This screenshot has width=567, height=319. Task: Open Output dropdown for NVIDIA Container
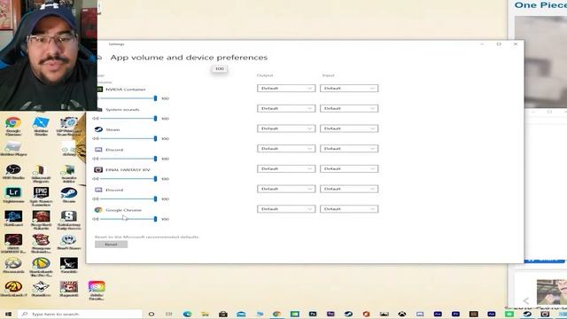(286, 89)
